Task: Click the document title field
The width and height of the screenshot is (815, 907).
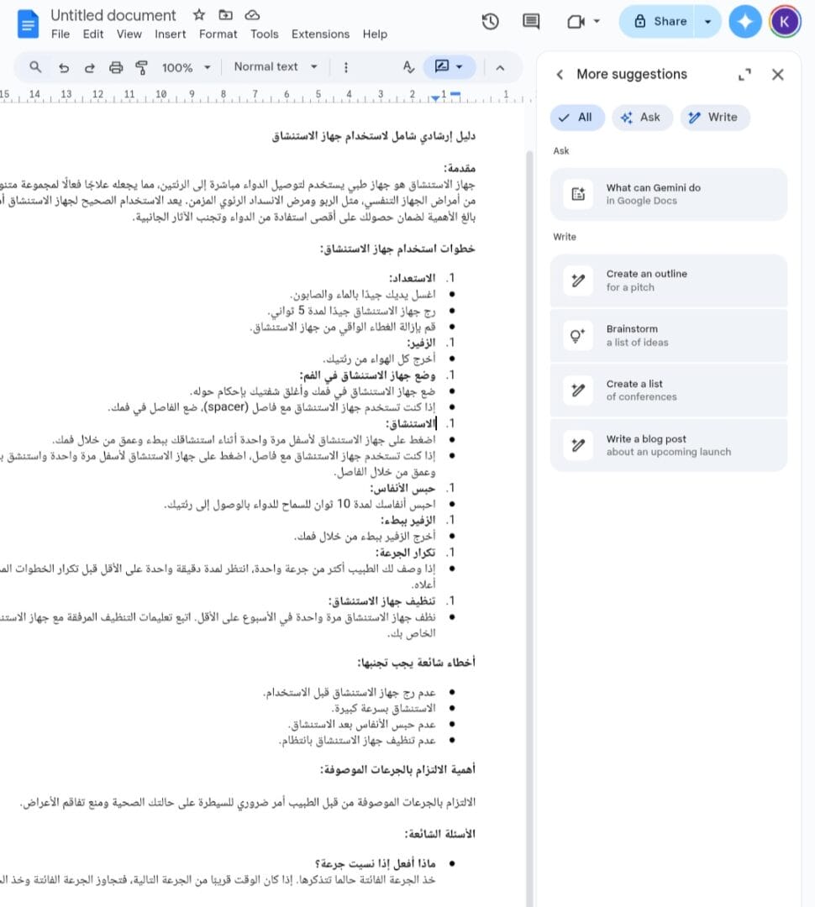Action: (x=113, y=15)
